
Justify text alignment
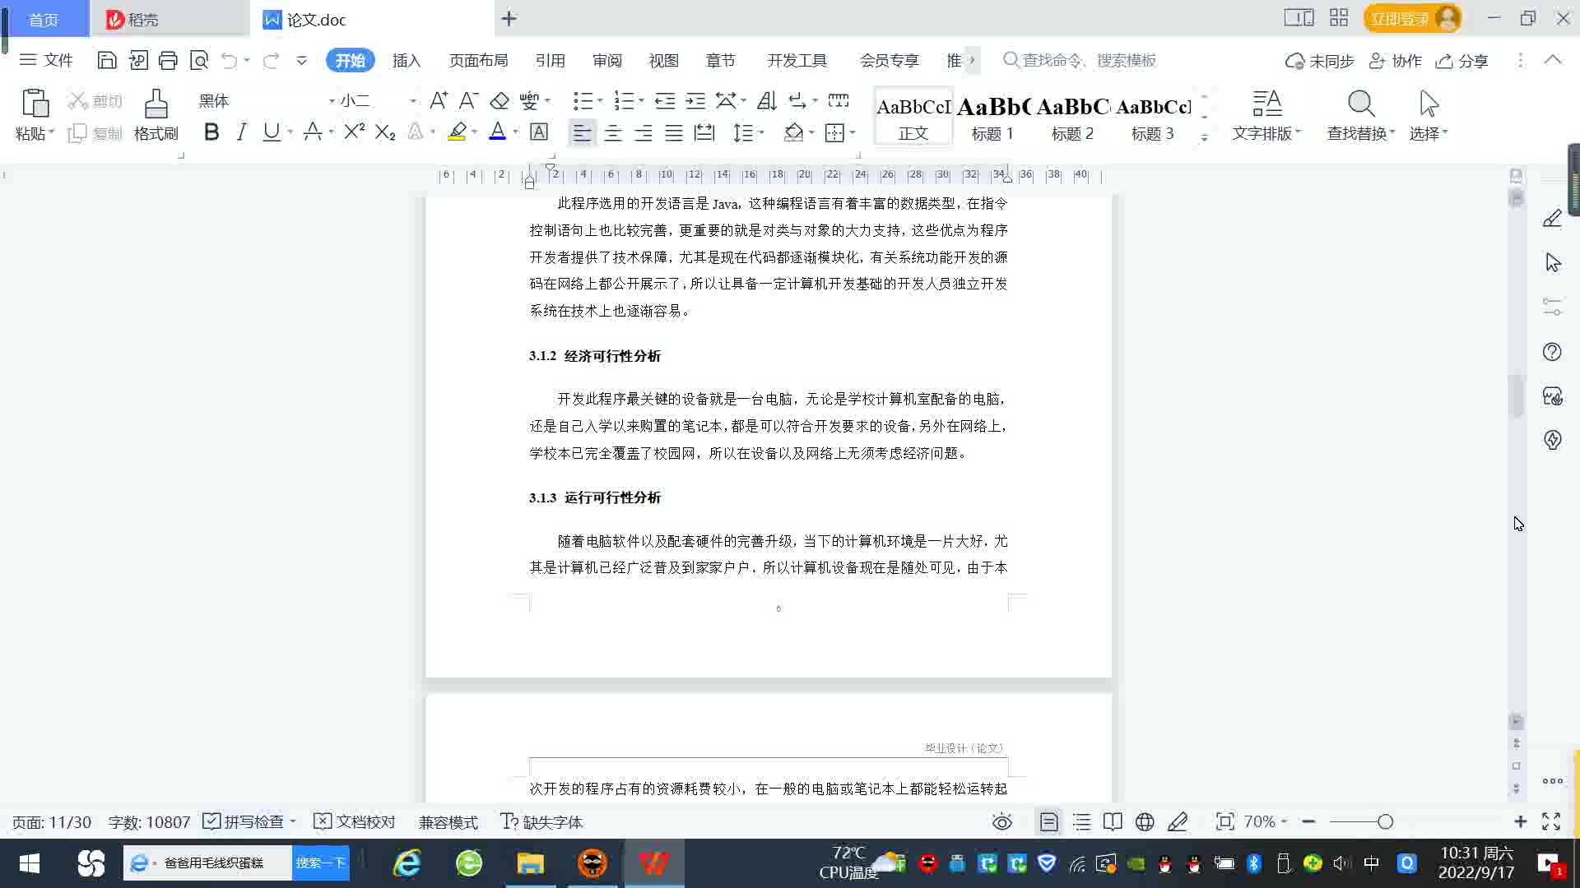tap(674, 132)
